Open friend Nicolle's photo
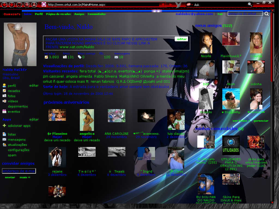The image size is (279, 209). coord(206,43)
